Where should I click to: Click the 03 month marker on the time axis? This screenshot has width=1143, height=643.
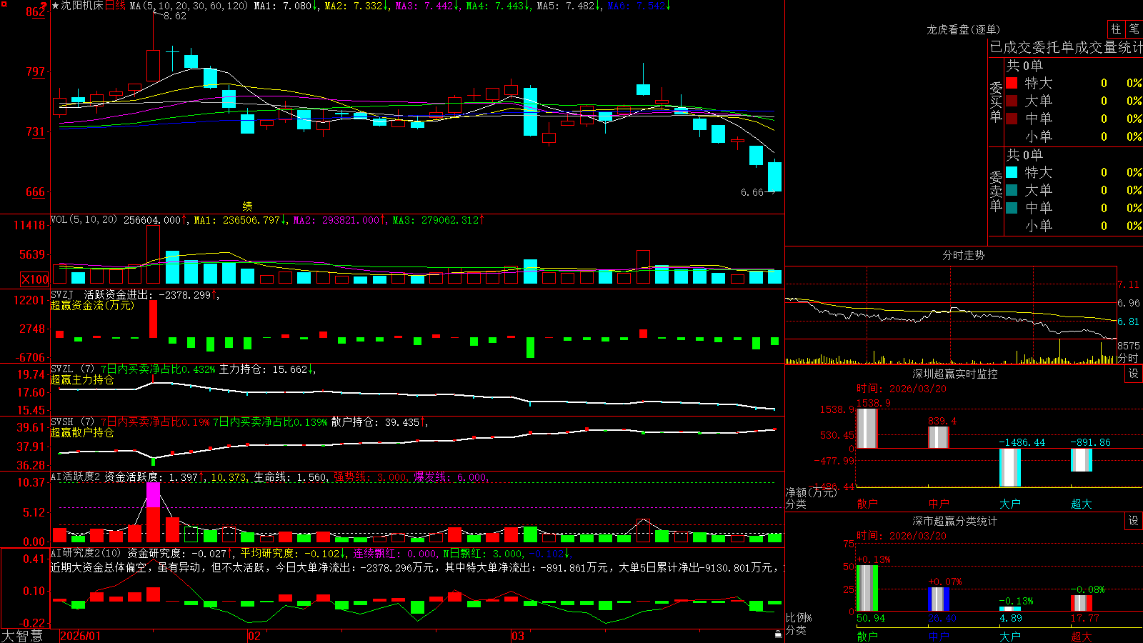coord(518,636)
